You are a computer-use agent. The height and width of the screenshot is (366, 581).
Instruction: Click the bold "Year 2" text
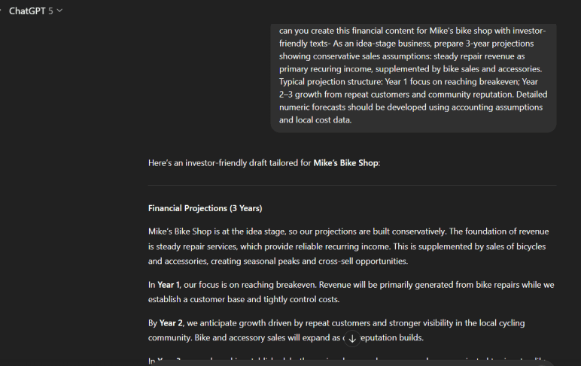click(x=172, y=323)
